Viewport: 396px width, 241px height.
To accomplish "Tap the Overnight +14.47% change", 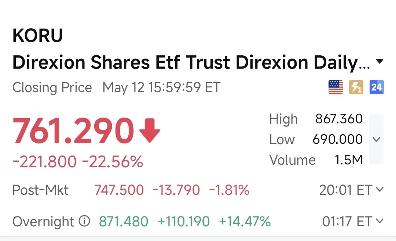I will (x=245, y=222).
